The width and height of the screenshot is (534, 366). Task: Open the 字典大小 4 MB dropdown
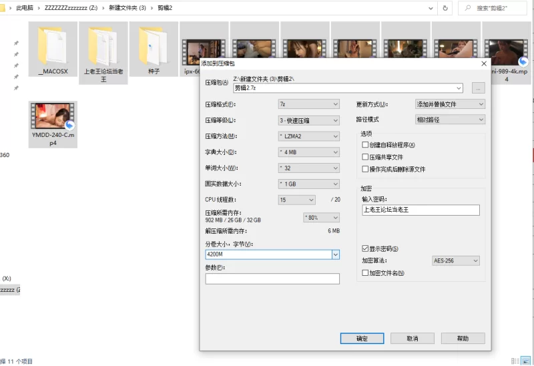pos(309,152)
